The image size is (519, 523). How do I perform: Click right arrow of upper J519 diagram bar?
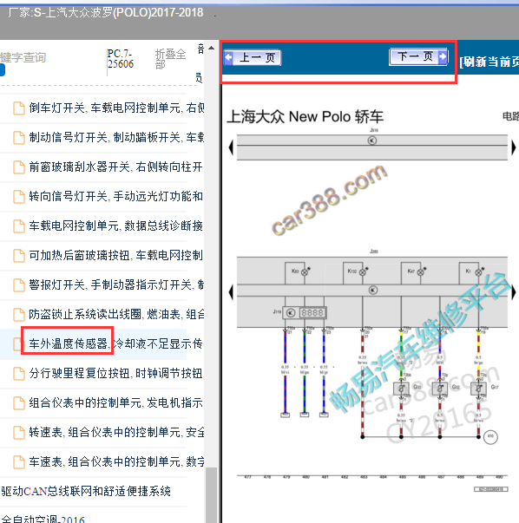(x=514, y=147)
